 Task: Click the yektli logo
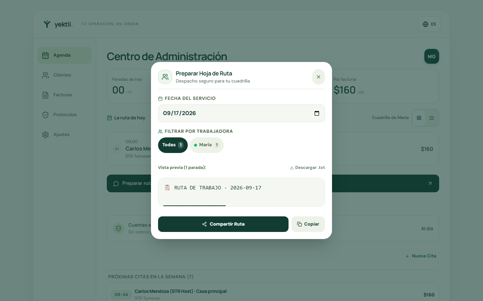point(58,24)
